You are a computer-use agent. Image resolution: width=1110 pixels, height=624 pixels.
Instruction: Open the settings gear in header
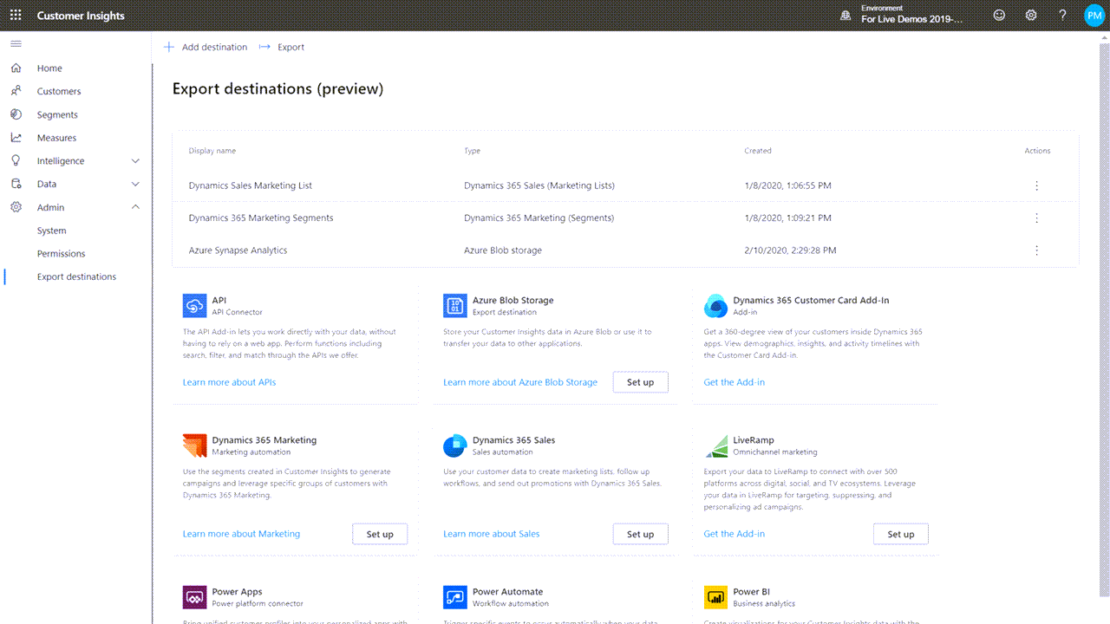1031,16
